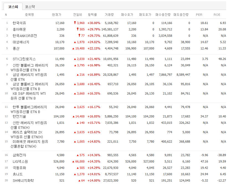Open the STX그린로지스 stock link
This screenshot has width=230, height=186.
[24, 59]
